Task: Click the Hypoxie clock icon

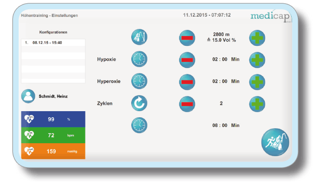Action: 139,59
